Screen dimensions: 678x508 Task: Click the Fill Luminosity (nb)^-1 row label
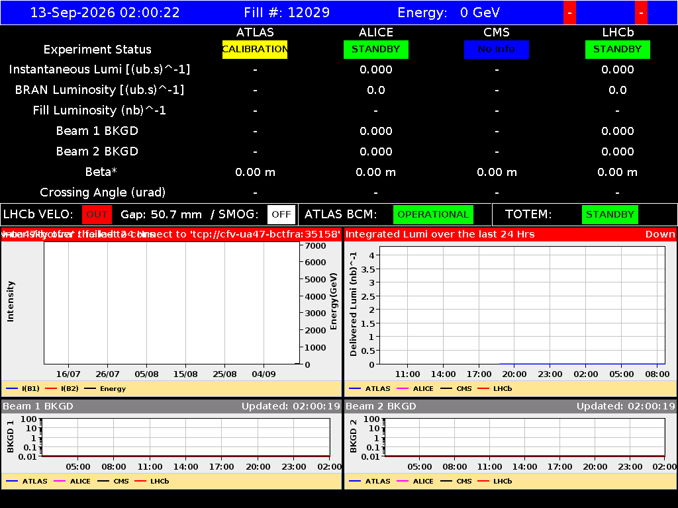[x=99, y=110]
